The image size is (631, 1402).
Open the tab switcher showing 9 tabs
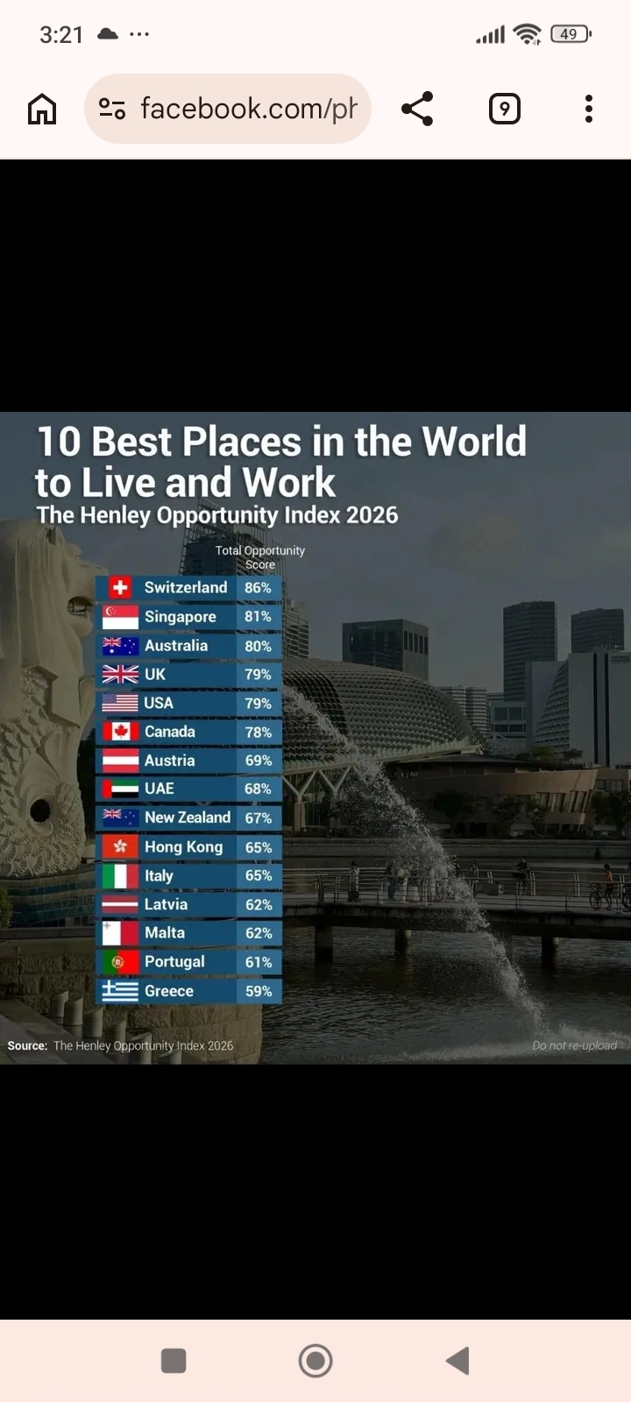(504, 109)
